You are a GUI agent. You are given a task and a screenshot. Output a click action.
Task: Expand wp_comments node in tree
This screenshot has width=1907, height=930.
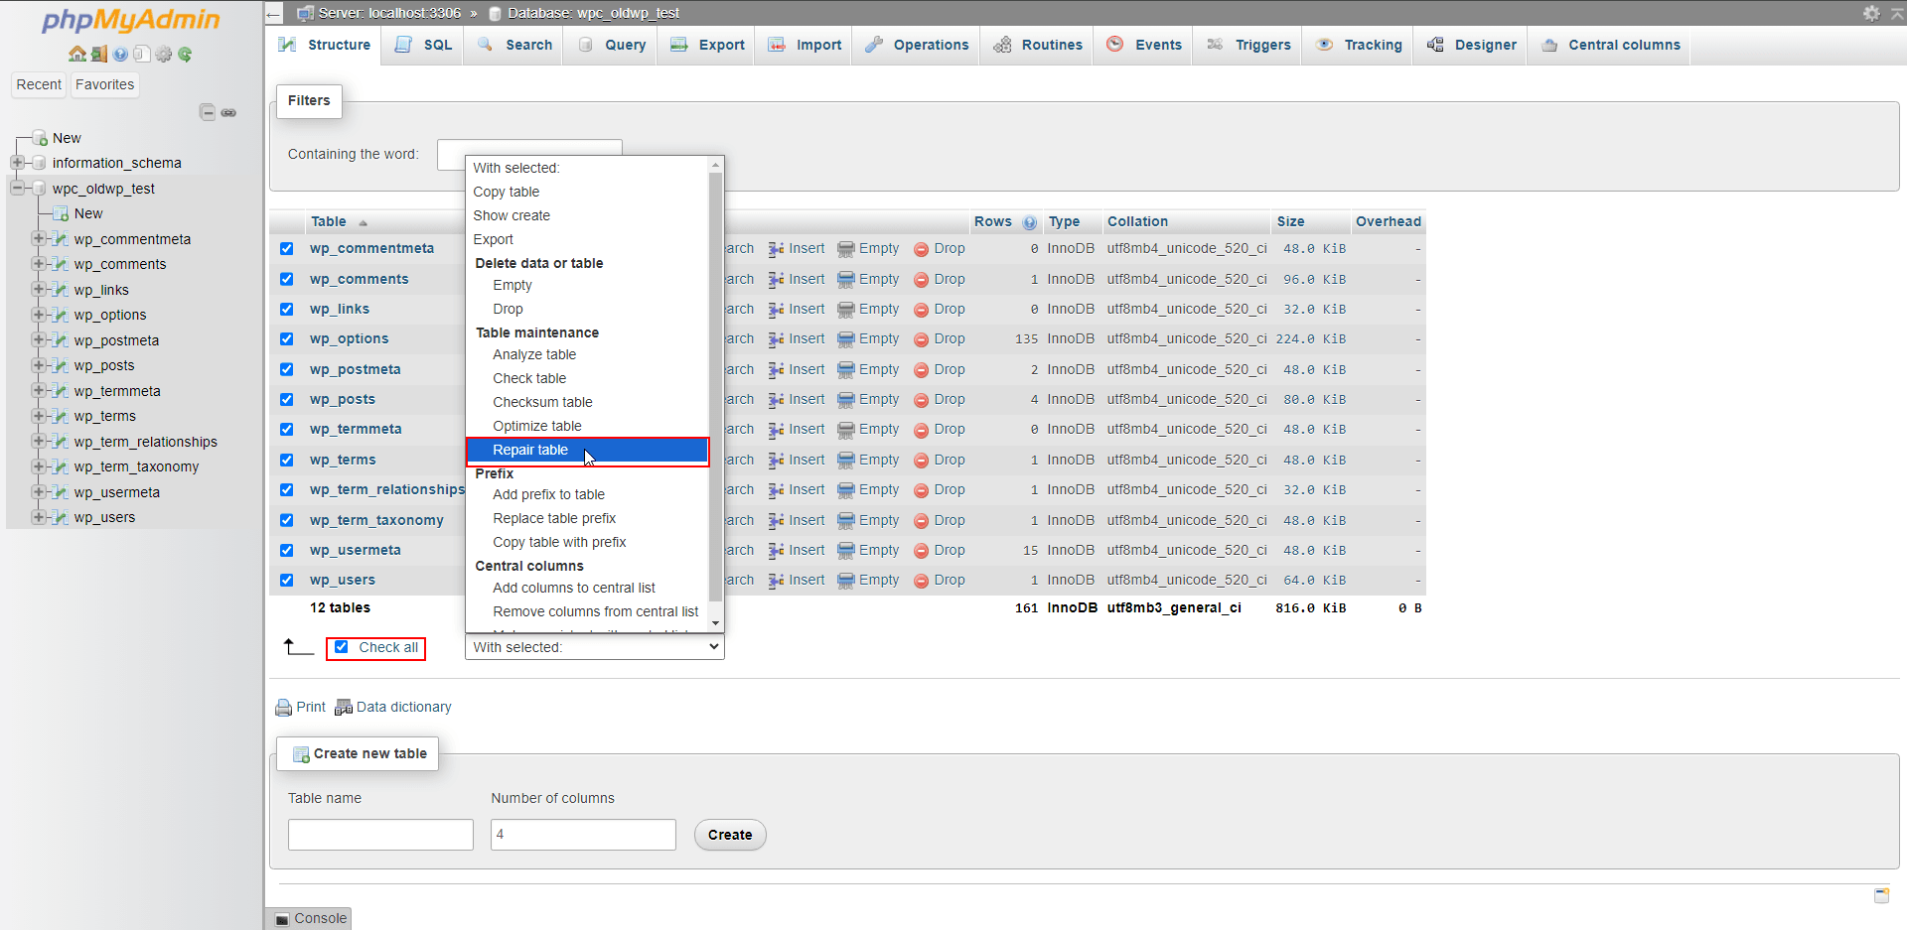pos(39,264)
